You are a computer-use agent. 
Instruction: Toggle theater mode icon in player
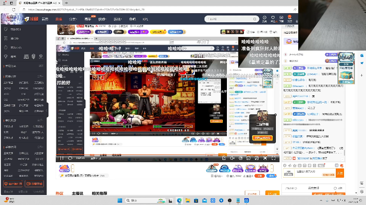point(257,158)
